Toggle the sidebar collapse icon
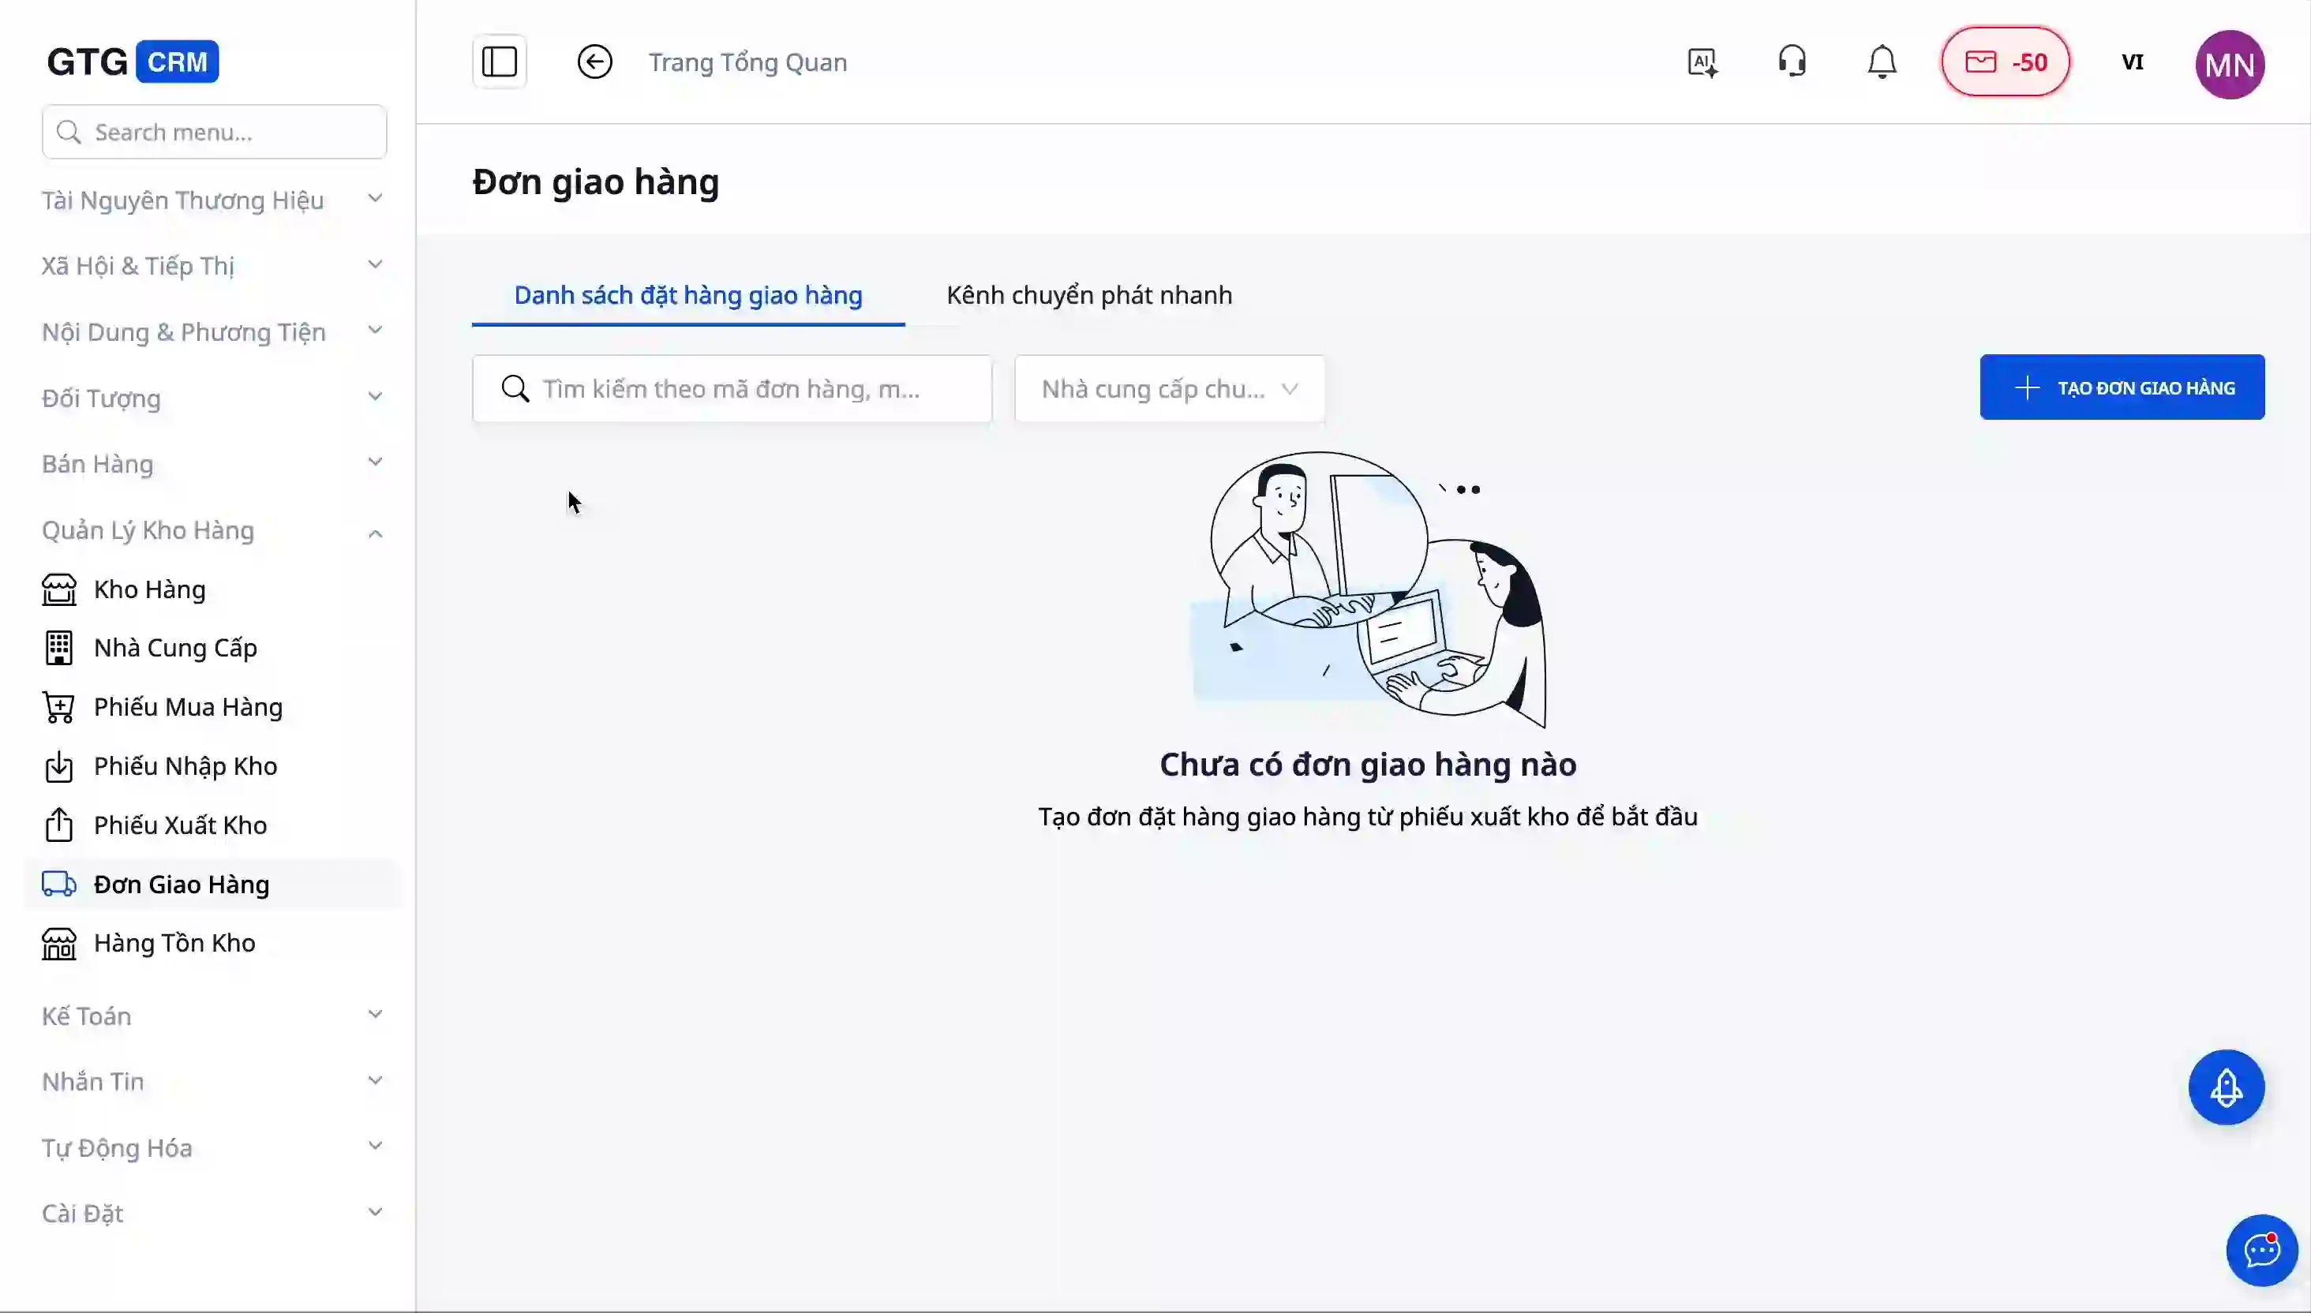This screenshot has height=1313, width=2311. point(499,62)
